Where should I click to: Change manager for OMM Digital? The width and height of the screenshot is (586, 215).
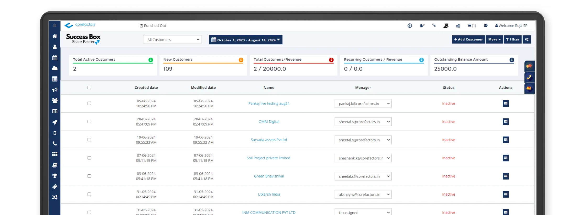tap(363, 122)
